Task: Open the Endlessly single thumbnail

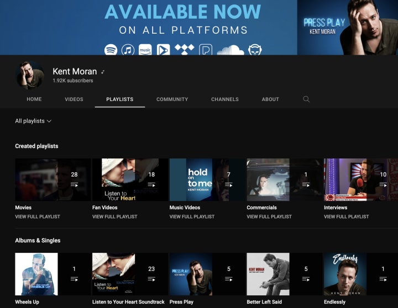Action: tap(361, 274)
